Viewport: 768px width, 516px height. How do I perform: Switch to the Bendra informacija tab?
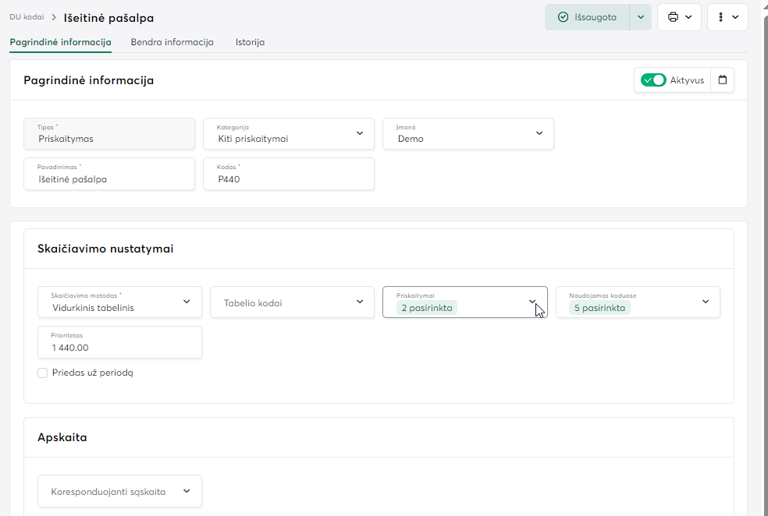(172, 42)
